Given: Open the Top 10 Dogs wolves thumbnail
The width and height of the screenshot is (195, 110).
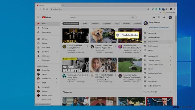Looking at the screenshot, I should coord(103,65).
